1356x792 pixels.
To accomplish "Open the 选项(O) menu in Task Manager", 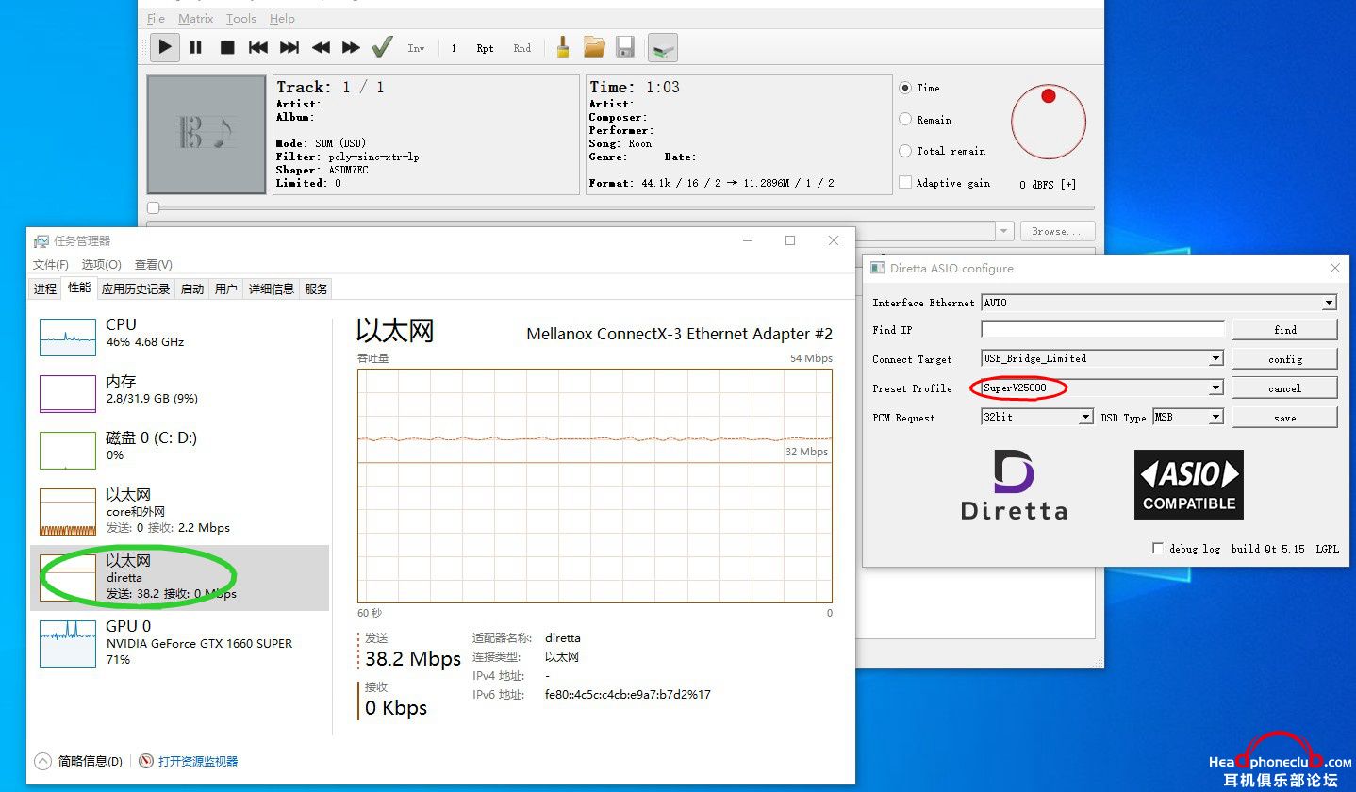I will pyautogui.click(x=102, y=265).
